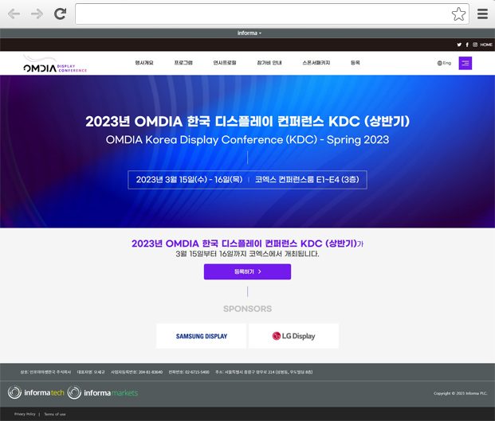This screenshot has width=495, height=421.
Task: Open the purple hamburger site menu
Action: (x=465, y=63)
